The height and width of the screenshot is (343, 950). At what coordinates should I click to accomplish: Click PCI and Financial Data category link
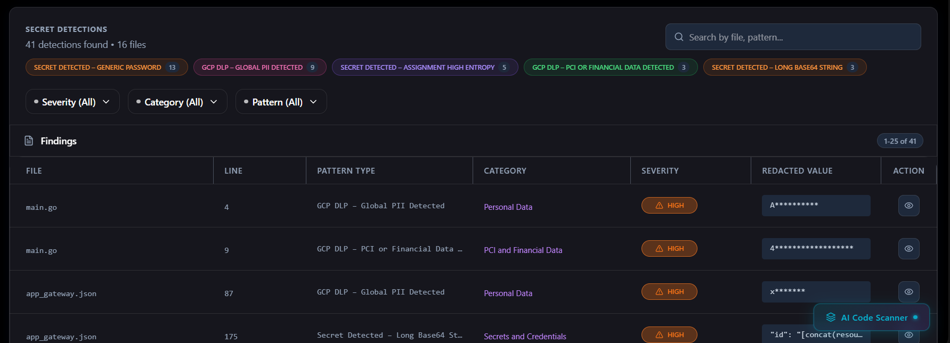523,250
